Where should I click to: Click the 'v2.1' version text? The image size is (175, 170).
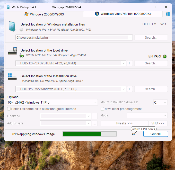[x=163, y=24]
